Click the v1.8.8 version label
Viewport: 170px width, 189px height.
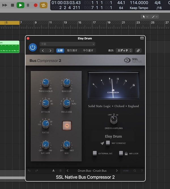pos(126,171)
